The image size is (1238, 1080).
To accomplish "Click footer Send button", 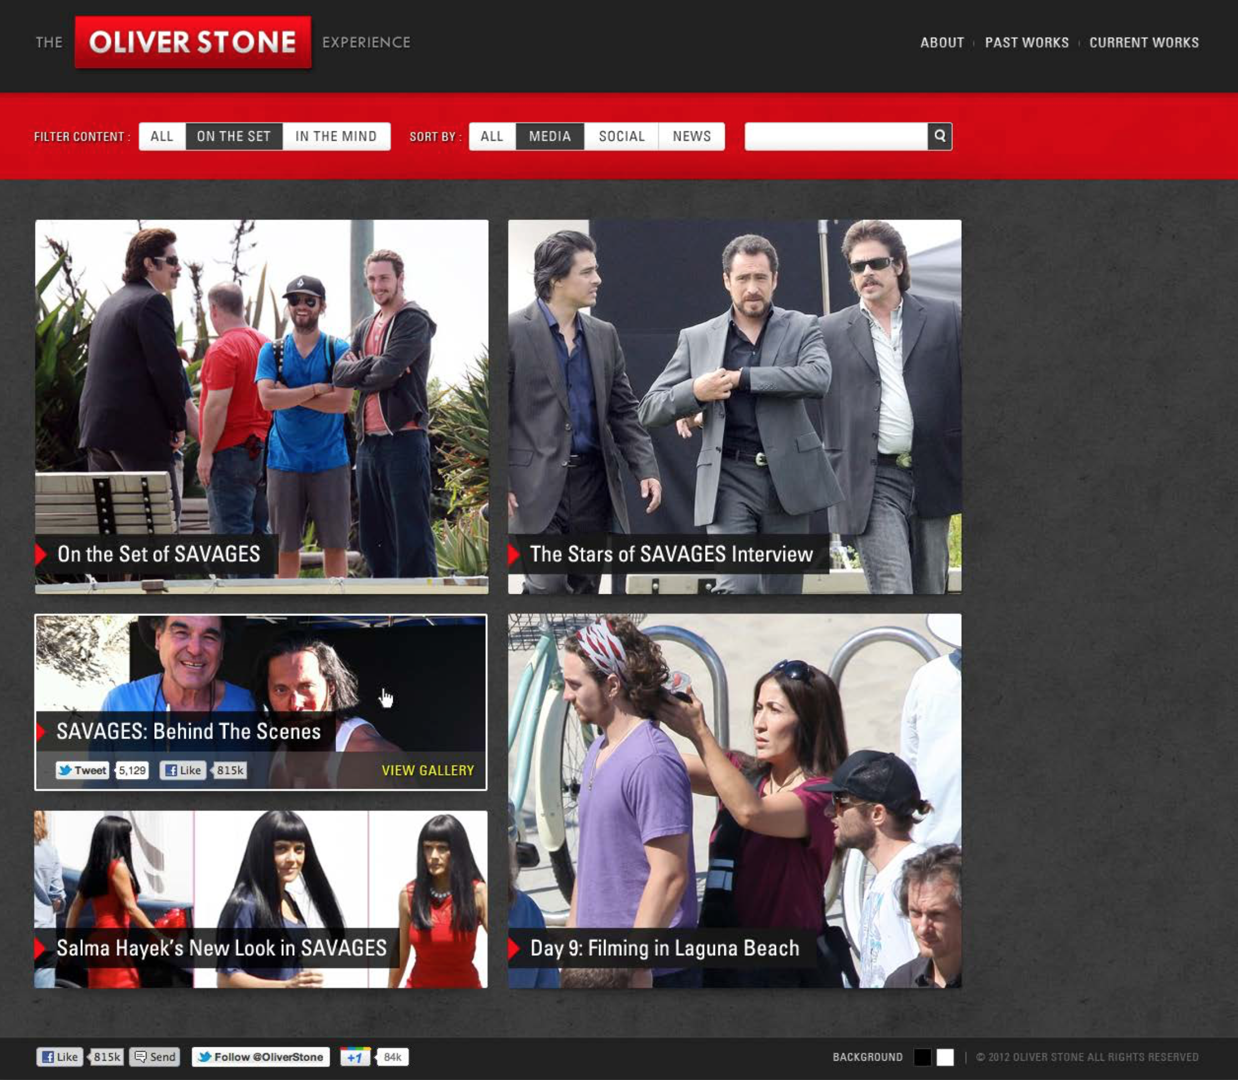I will 155,1057.
